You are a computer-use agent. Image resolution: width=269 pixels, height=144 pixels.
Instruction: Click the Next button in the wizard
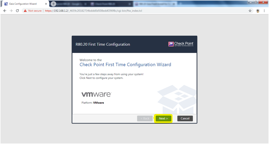click(163, 118)
